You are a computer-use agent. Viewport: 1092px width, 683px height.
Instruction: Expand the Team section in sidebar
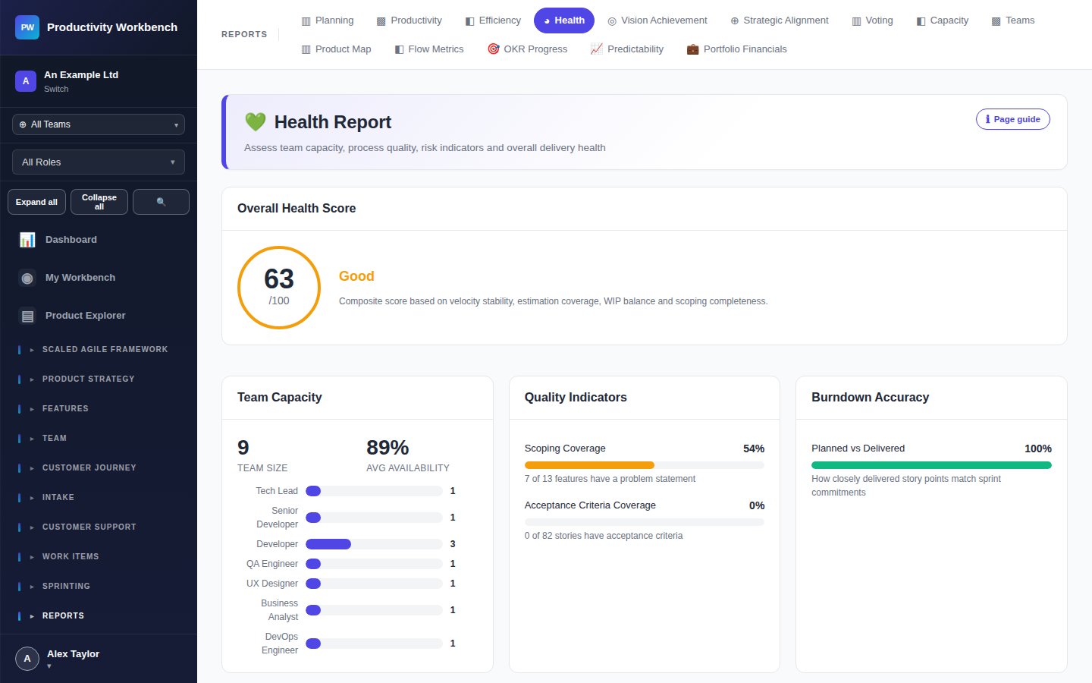pyautogui.click(x=99, y=439)
